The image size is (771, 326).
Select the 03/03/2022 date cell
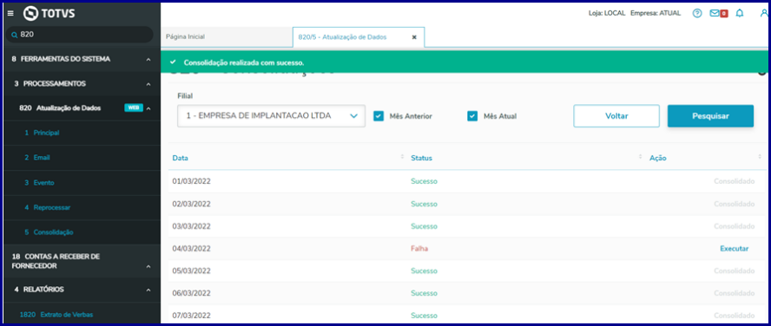191,226
